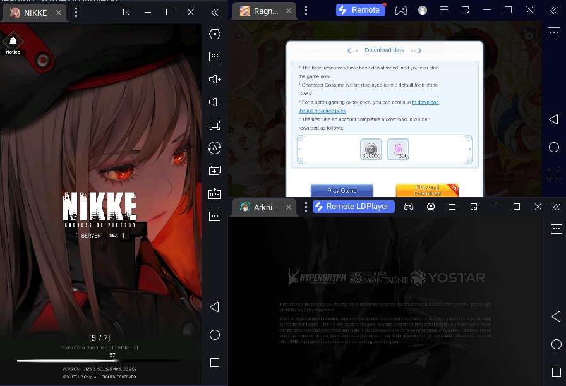
Task: Click the (5 / 7) download step text
Action: (x=100, y=338)
